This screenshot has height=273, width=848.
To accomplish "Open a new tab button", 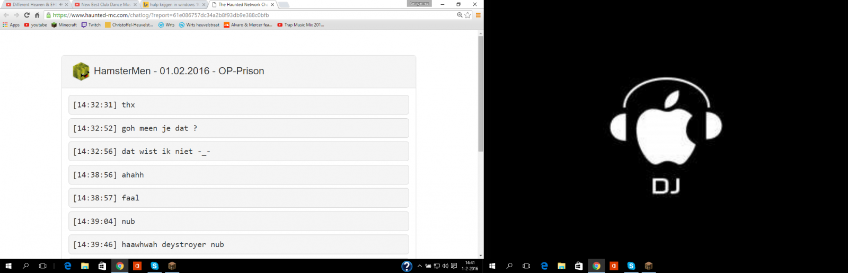I will tap(284, 5).
